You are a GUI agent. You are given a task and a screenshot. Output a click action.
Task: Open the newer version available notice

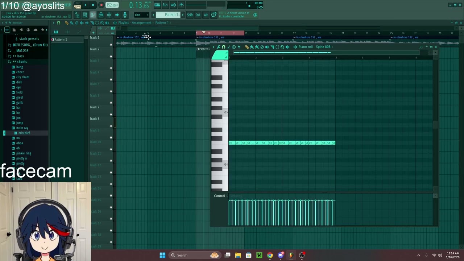(237, 14)
